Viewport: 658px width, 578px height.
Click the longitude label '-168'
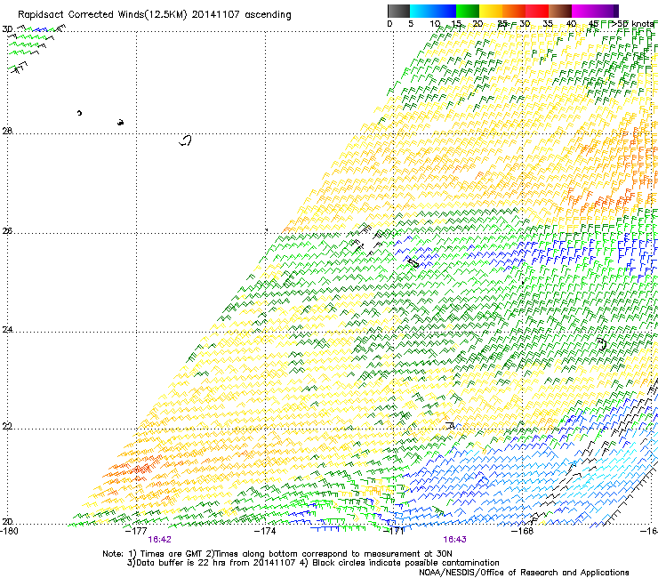[523, 531]
